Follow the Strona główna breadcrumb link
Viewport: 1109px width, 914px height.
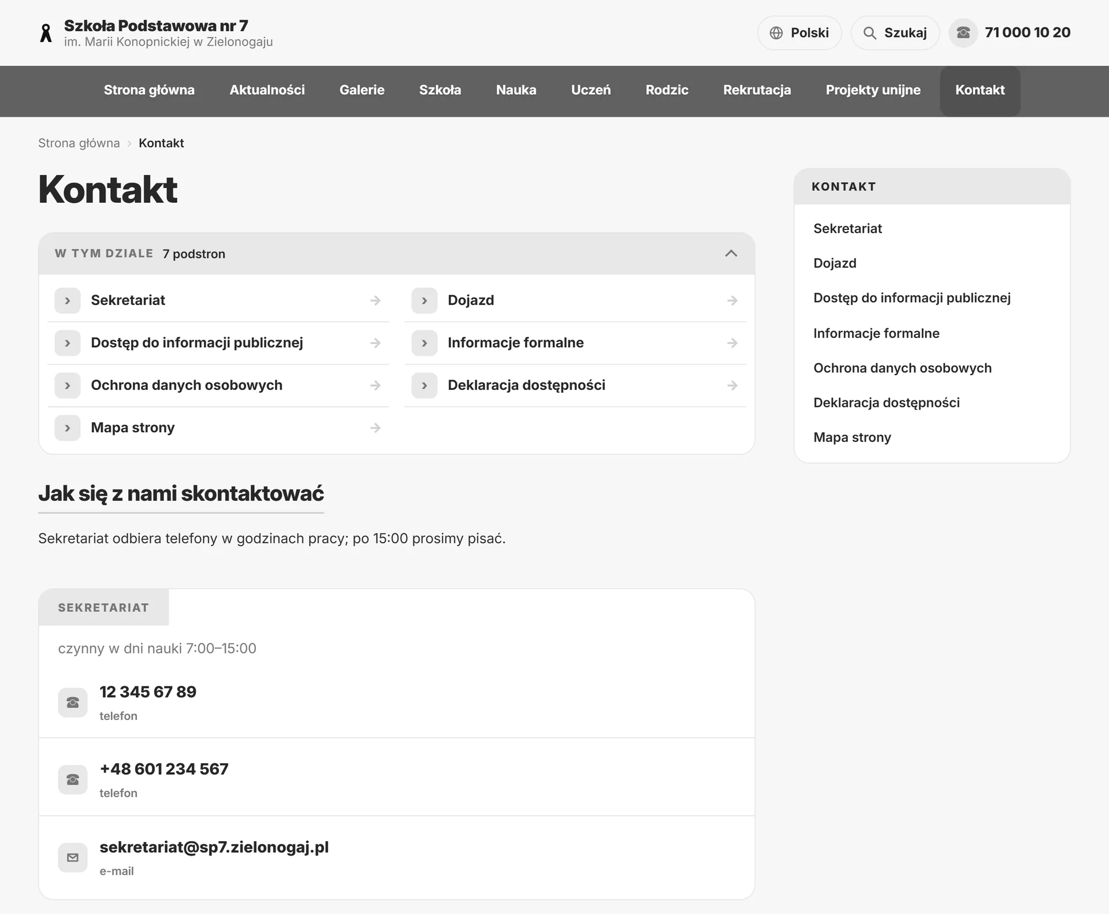click(79, 143)
